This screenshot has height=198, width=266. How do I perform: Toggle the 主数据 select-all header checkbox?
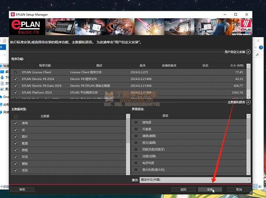16,117
